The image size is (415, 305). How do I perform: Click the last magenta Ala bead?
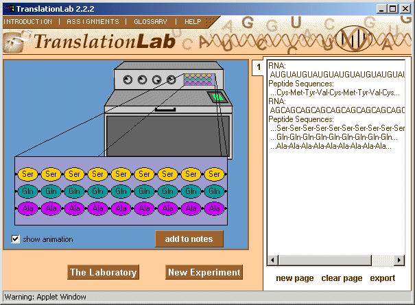click(215, 208)
